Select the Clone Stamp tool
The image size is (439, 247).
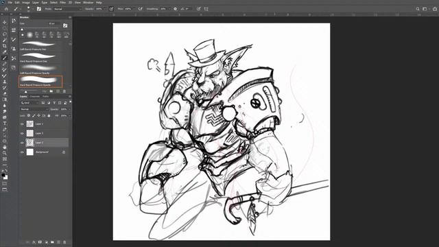click(5, 82)
